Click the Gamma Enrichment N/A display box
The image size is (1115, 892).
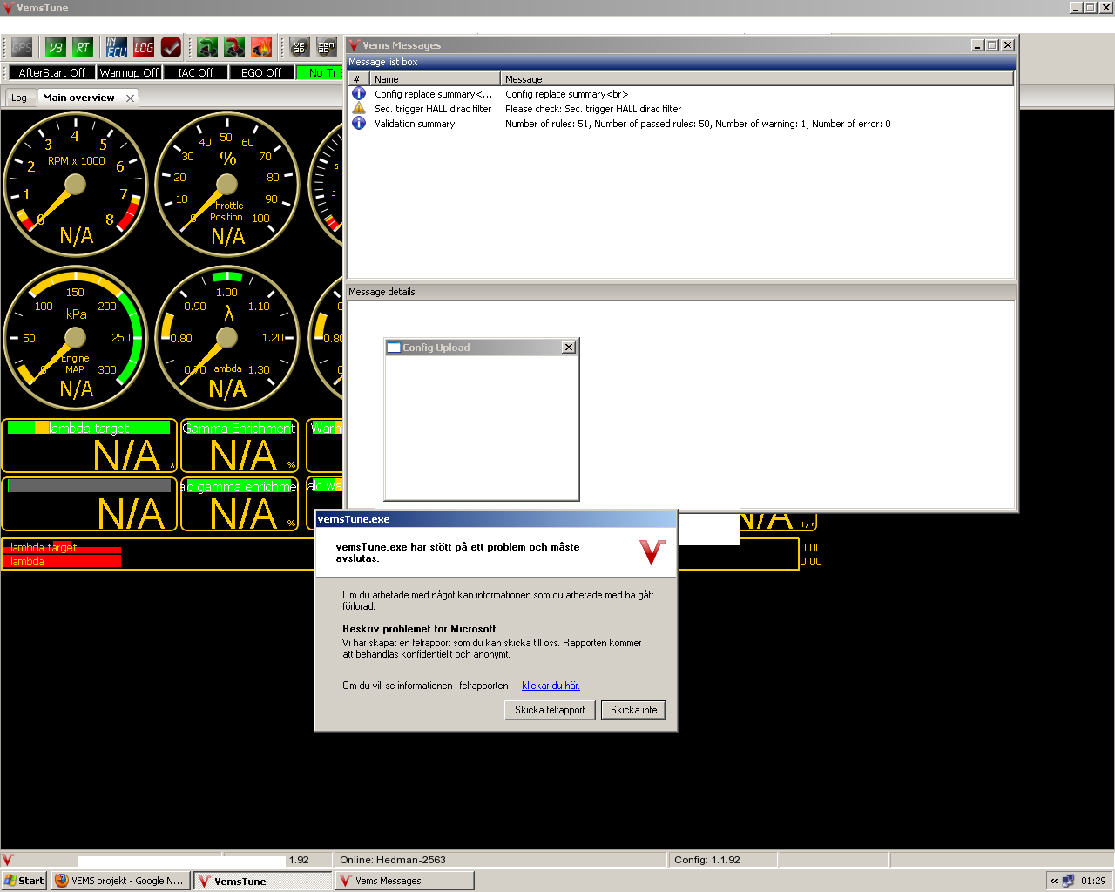(x=240, y=445)
